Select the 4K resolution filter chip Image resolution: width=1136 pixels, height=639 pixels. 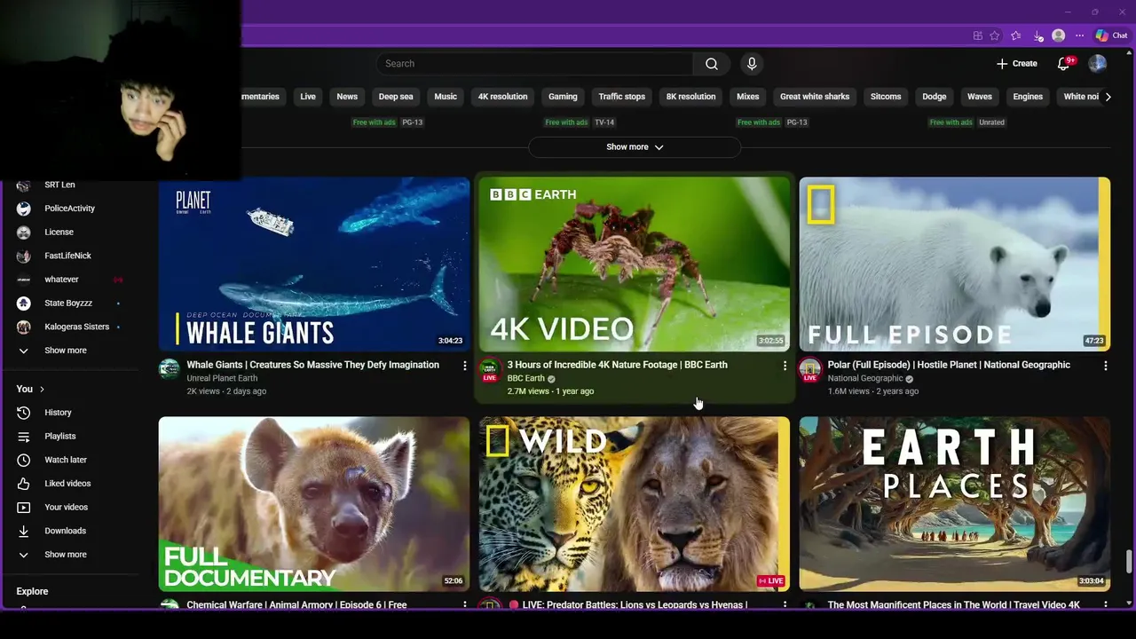pos(502,97)
